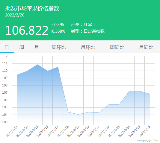The height and width of the screenshot is (143, 160).
Task: Click the 2022/2/22 x-axis date label
Action: tap(104, 132)
